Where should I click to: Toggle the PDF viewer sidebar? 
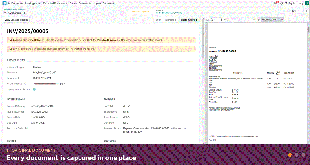207,20
